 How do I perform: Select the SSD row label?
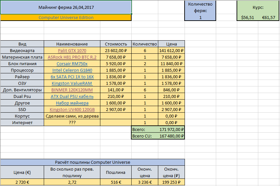[x=22, y=110]
